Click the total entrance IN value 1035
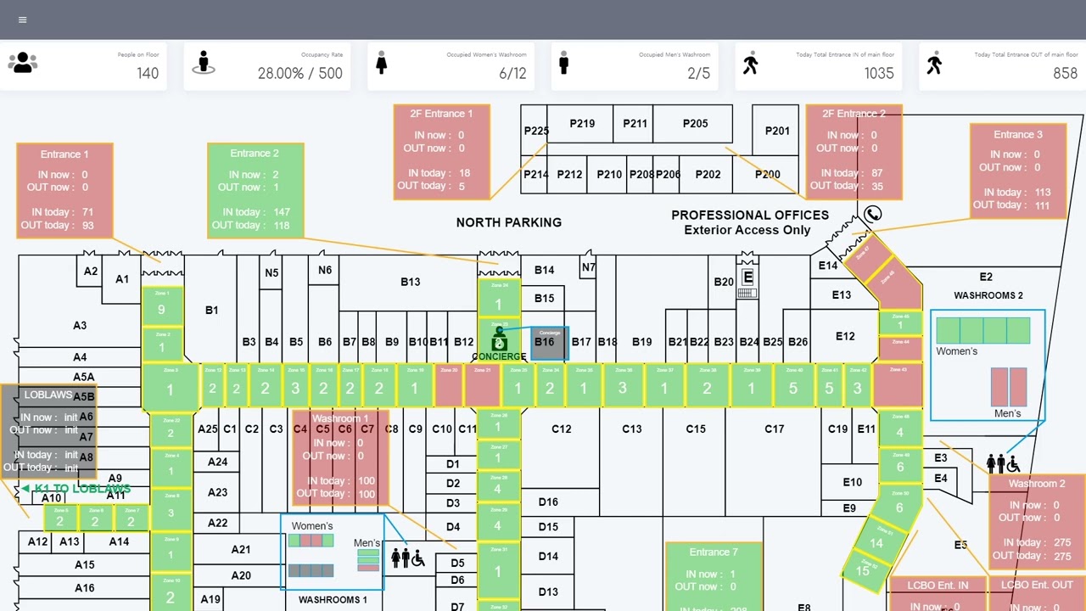Viewport: 1086px width, 611px height. [x=879, y=73]
